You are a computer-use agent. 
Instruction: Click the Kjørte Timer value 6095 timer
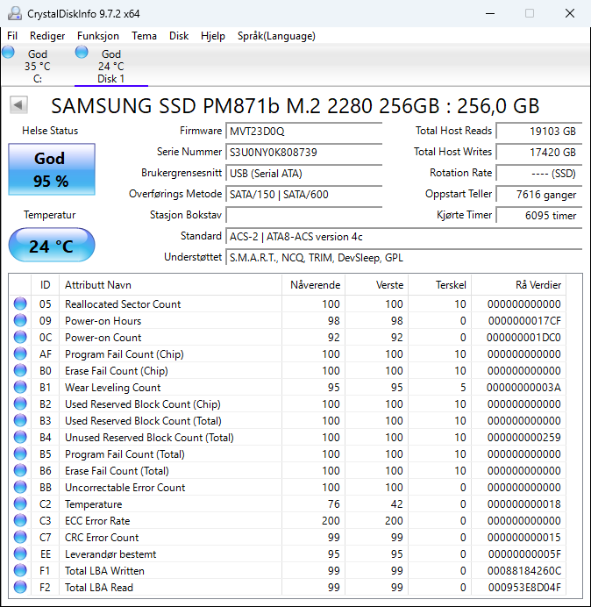[x=539, y=215]
